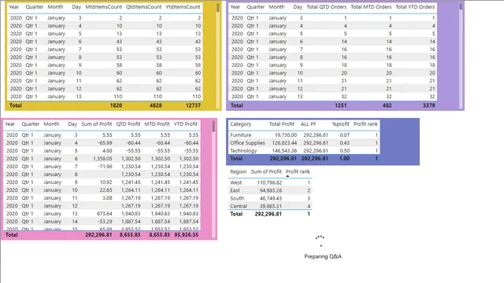The image size is (504, 283).
Task: Click the Category column header
Action: pyautogui.click(x=240, y=124)
